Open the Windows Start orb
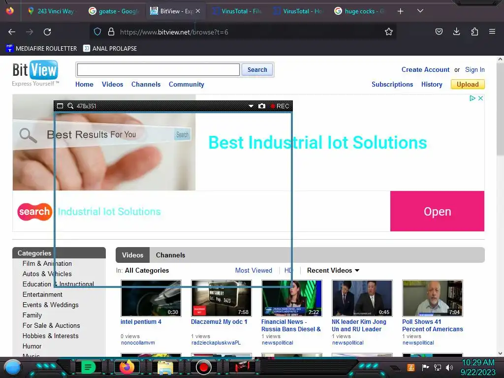The height and width of the screenshot is (378, 504). click(x=13, y=367)
